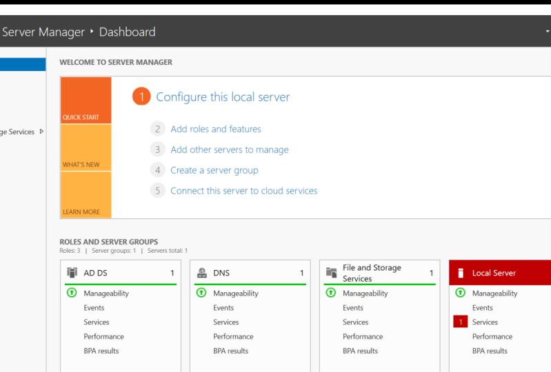The width and height of the screenshot is (551, 372).
Task: Select the LEARN MORE tile
Action: point(86,195)
